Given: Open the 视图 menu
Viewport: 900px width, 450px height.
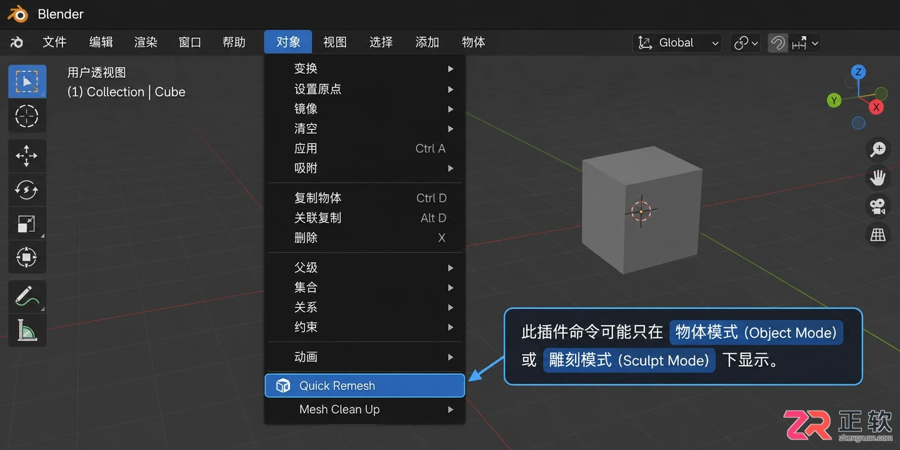Looking at the screenshot, I should coord(335,42).
